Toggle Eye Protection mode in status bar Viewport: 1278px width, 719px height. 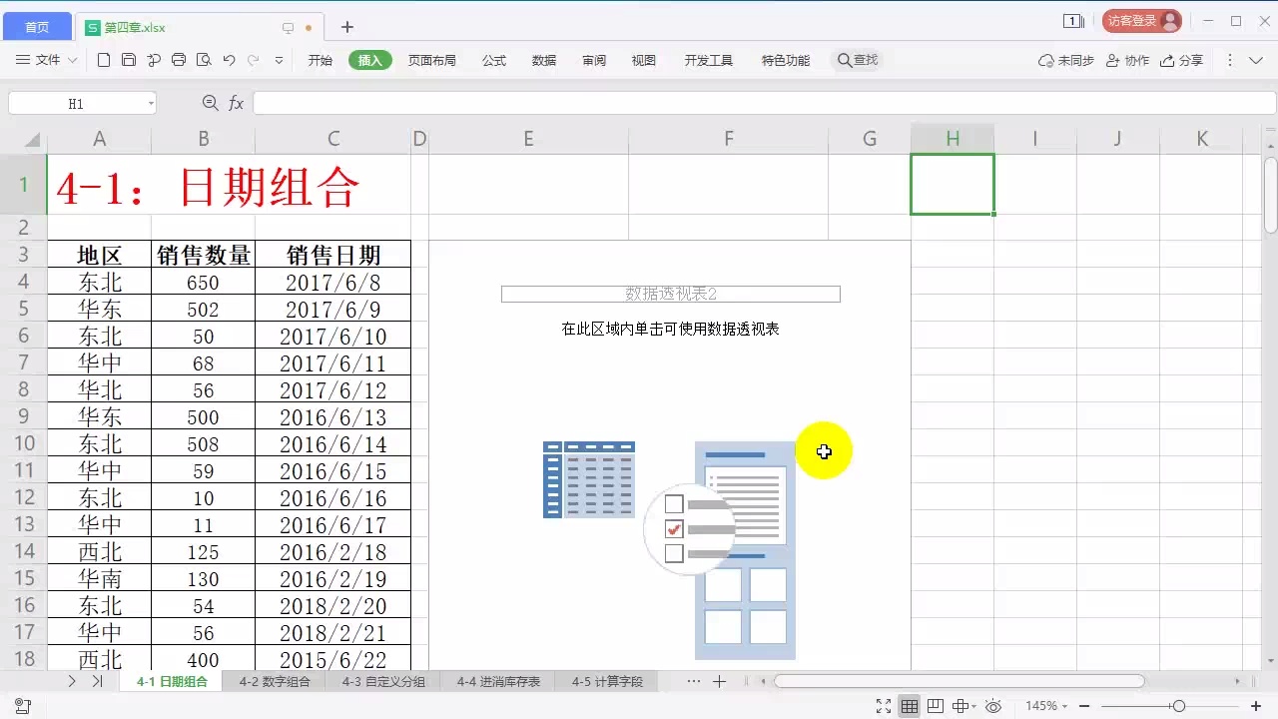[994, 706]
